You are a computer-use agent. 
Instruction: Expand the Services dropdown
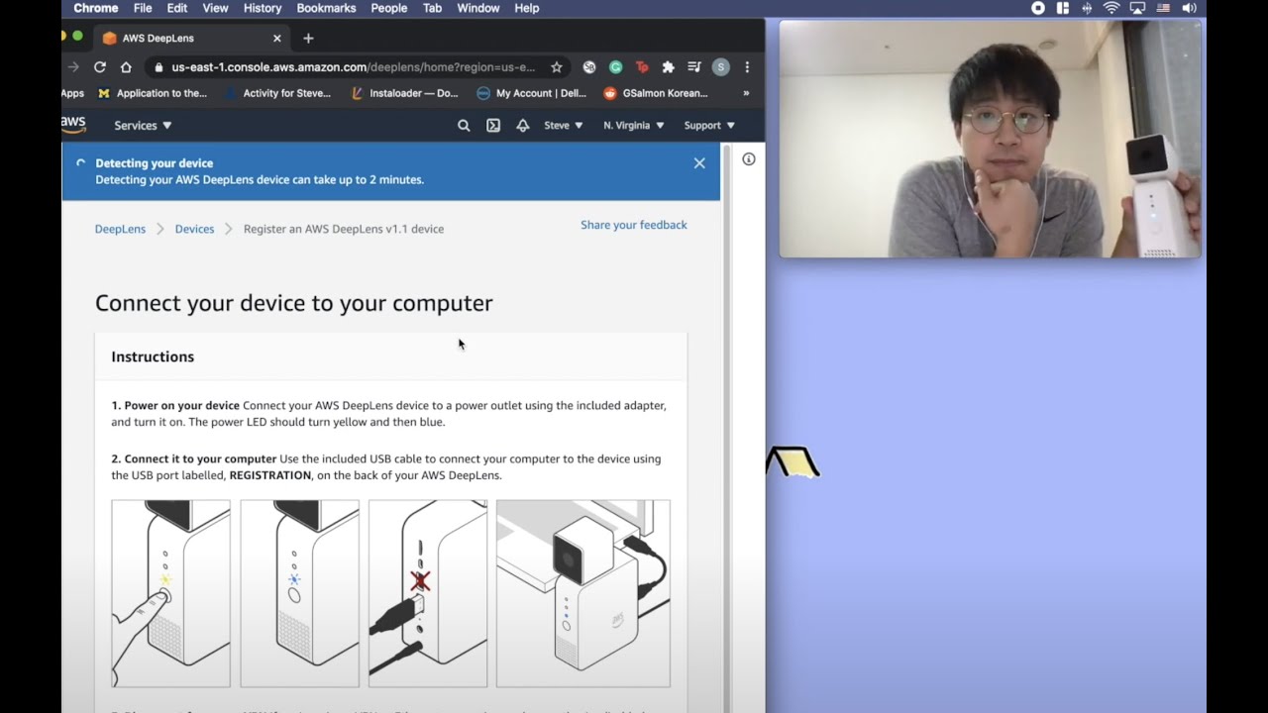[143, 126]
